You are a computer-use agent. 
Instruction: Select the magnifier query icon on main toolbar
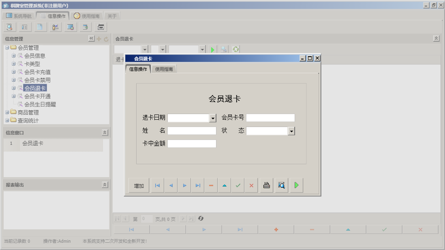tap(9, 27)
